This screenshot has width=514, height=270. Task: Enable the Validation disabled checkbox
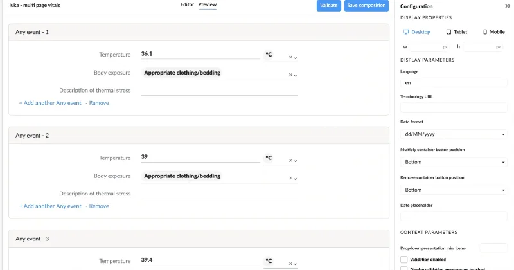404,259
